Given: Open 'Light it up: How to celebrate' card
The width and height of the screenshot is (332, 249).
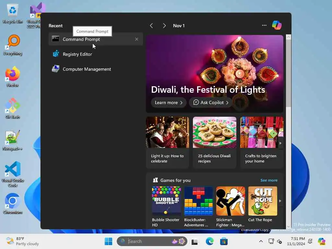Looking at the screenshot, I should [x=167, y=142].
